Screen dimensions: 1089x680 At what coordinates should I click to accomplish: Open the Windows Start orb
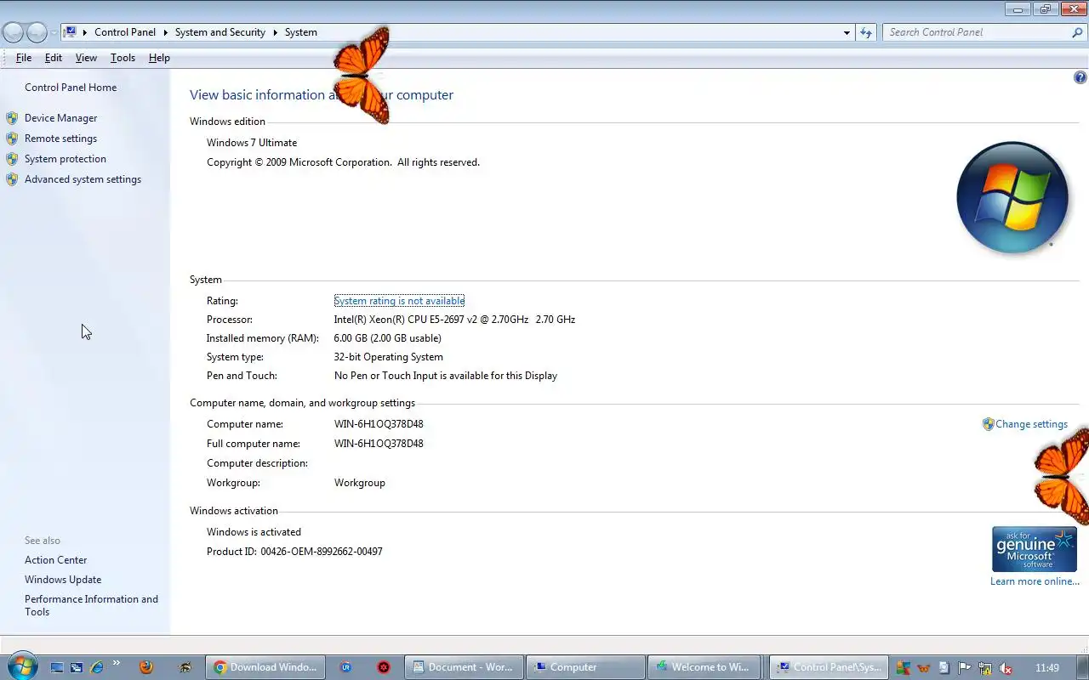[21, 666]
